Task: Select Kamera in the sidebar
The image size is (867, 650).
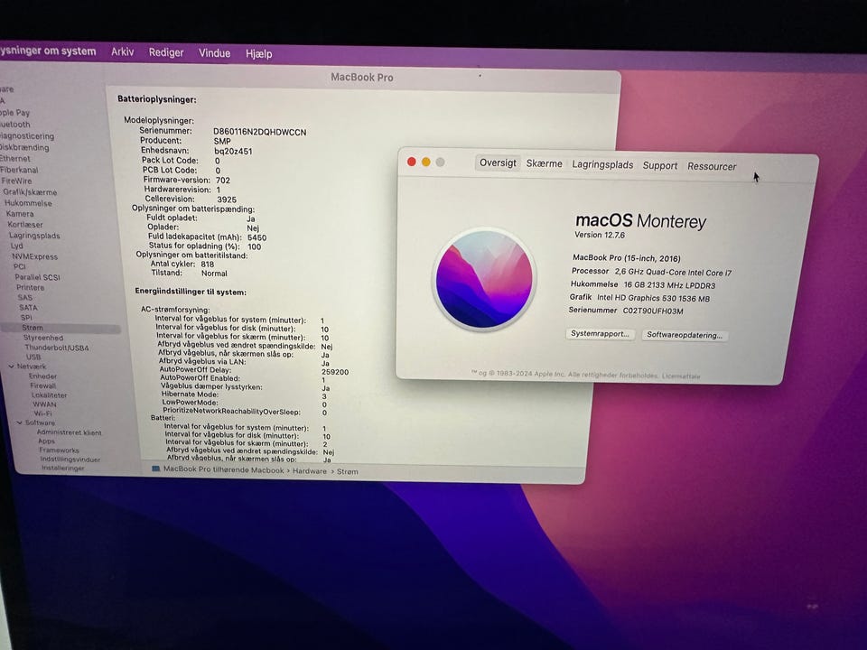Action: [20, 214]
